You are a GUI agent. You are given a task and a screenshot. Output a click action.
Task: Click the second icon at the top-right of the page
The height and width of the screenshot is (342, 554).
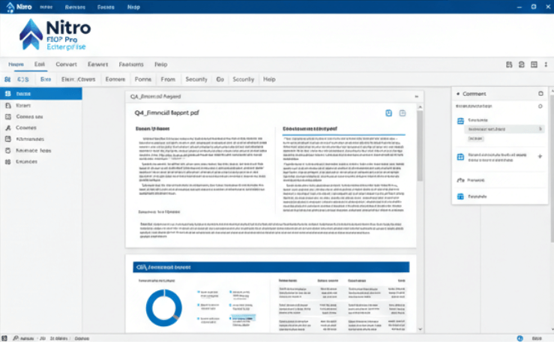(x=402, y=112)
